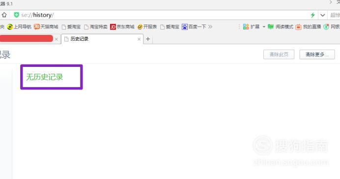
Task: Open the 天猫商城 bookmark
Action: [x=46, y=27]
